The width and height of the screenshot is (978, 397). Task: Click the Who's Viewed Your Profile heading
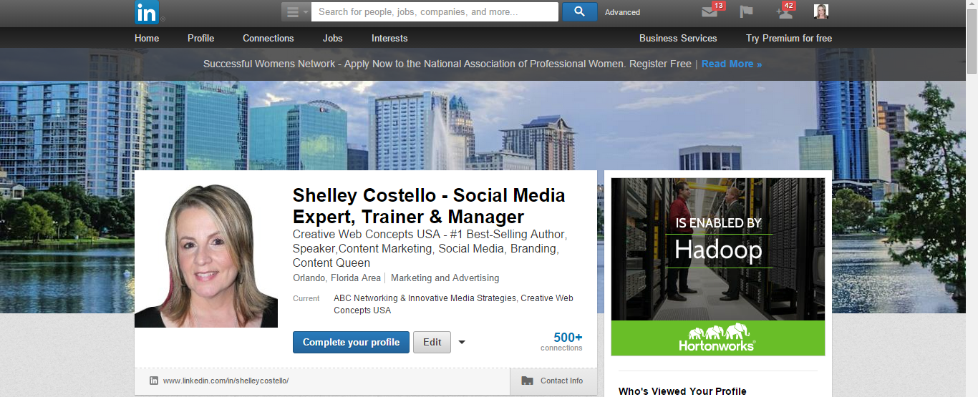pyautogui.click(x=682, y=391)
